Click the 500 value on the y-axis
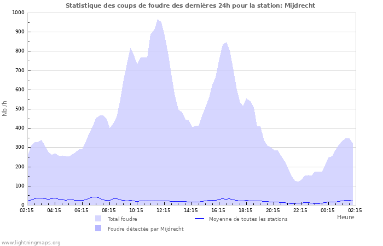This screenshot has width=383, height=246. click(19, 109)
